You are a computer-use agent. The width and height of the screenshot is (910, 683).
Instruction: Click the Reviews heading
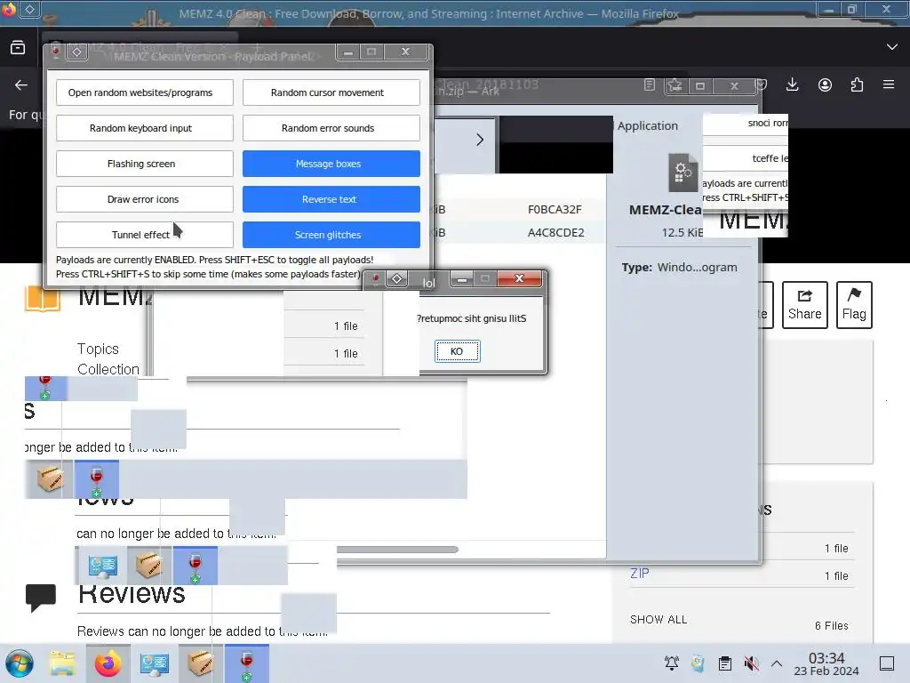(132, 594)
